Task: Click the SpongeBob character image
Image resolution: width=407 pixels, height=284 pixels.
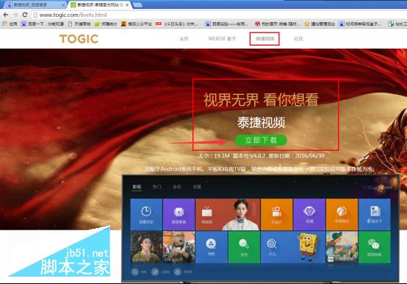Action: (308, 246)
